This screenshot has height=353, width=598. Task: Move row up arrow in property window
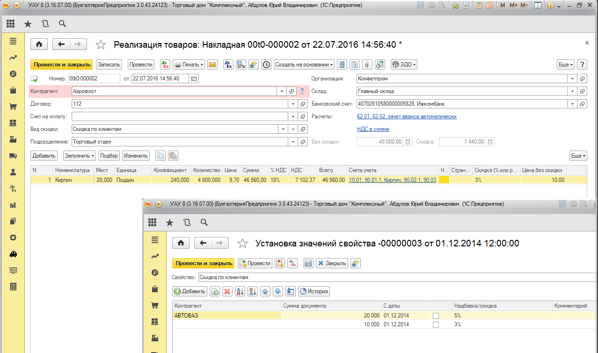point(265,291)
